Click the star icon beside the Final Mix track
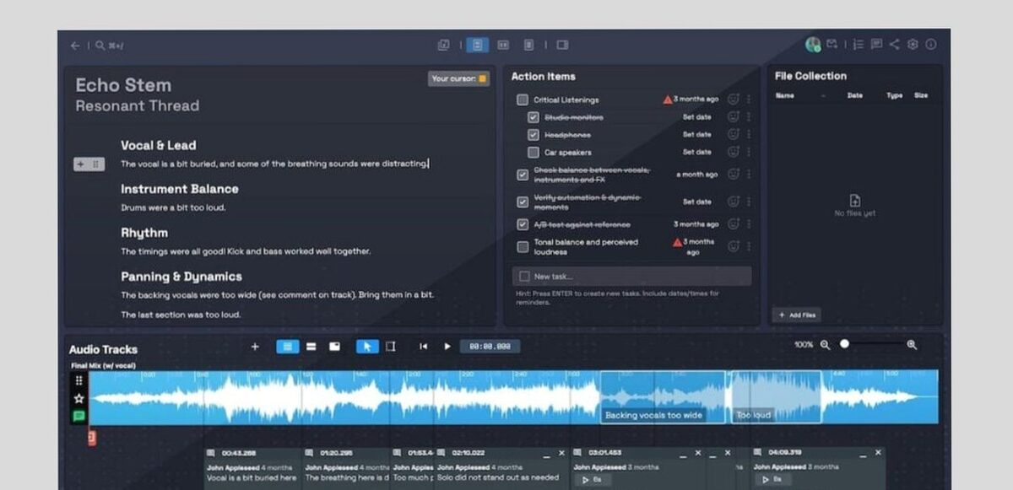The image size is (1013, 490). click(79, 396)
